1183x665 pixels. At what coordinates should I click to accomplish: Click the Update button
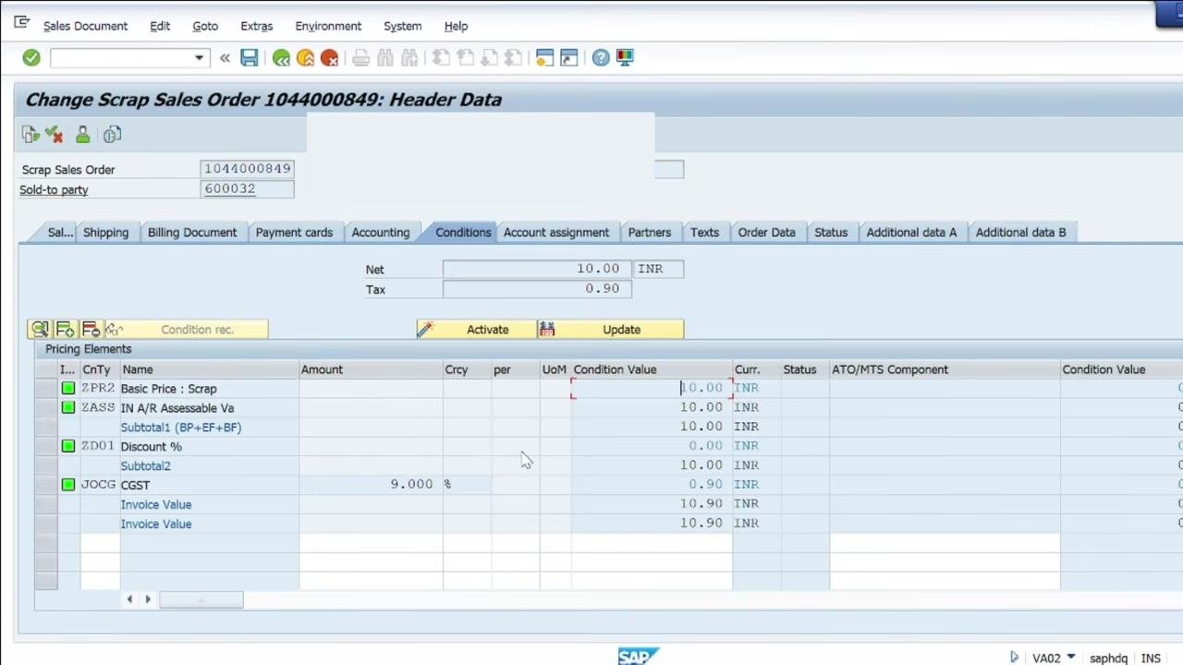[x=611, y=330]
